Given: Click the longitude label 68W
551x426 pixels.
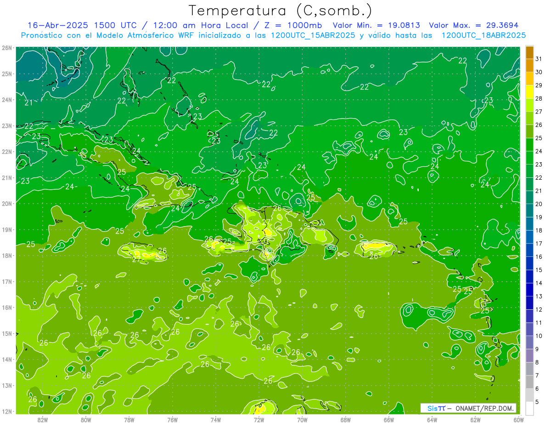Looking at the screenshot, I should pos(346,420).
